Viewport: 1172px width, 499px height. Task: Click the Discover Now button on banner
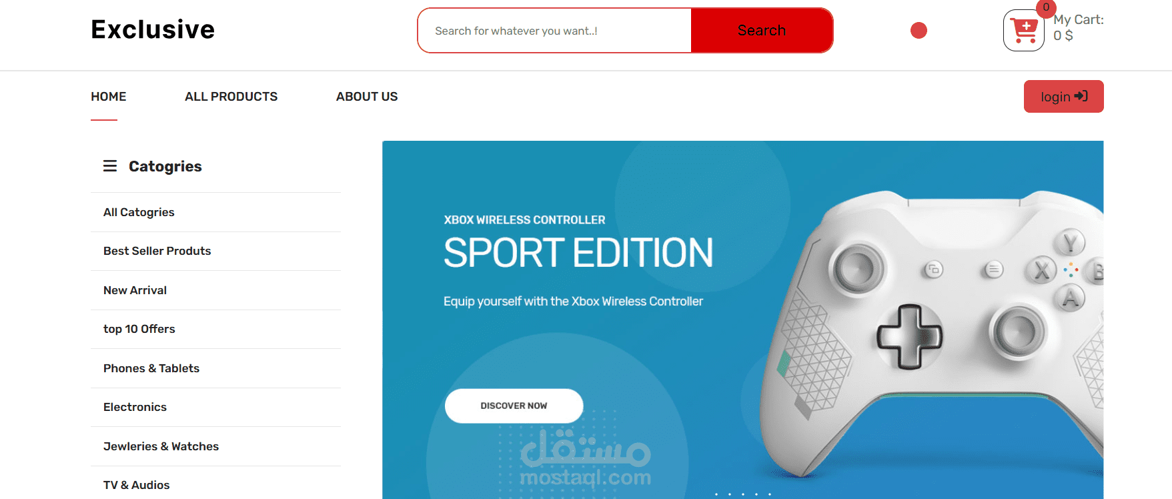(514, 406)
